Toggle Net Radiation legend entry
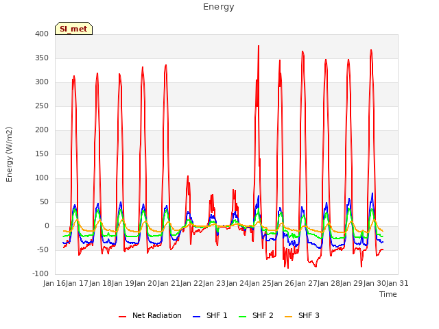439x329 pixels. (x=150, y=315)
